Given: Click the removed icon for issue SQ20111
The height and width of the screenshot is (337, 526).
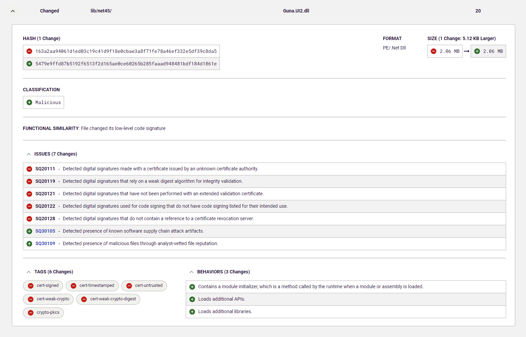Looking at the screenshot, I should coord(29,169).
